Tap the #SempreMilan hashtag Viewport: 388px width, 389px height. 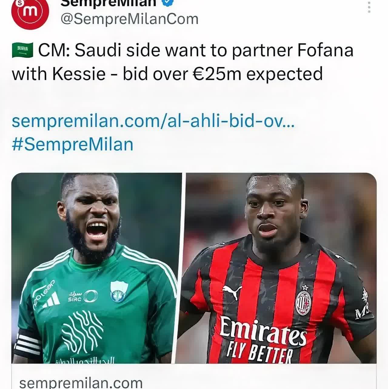72,144
